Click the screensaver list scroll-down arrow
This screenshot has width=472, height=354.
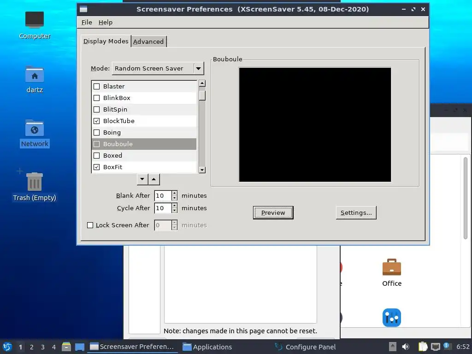pos(202,170)
